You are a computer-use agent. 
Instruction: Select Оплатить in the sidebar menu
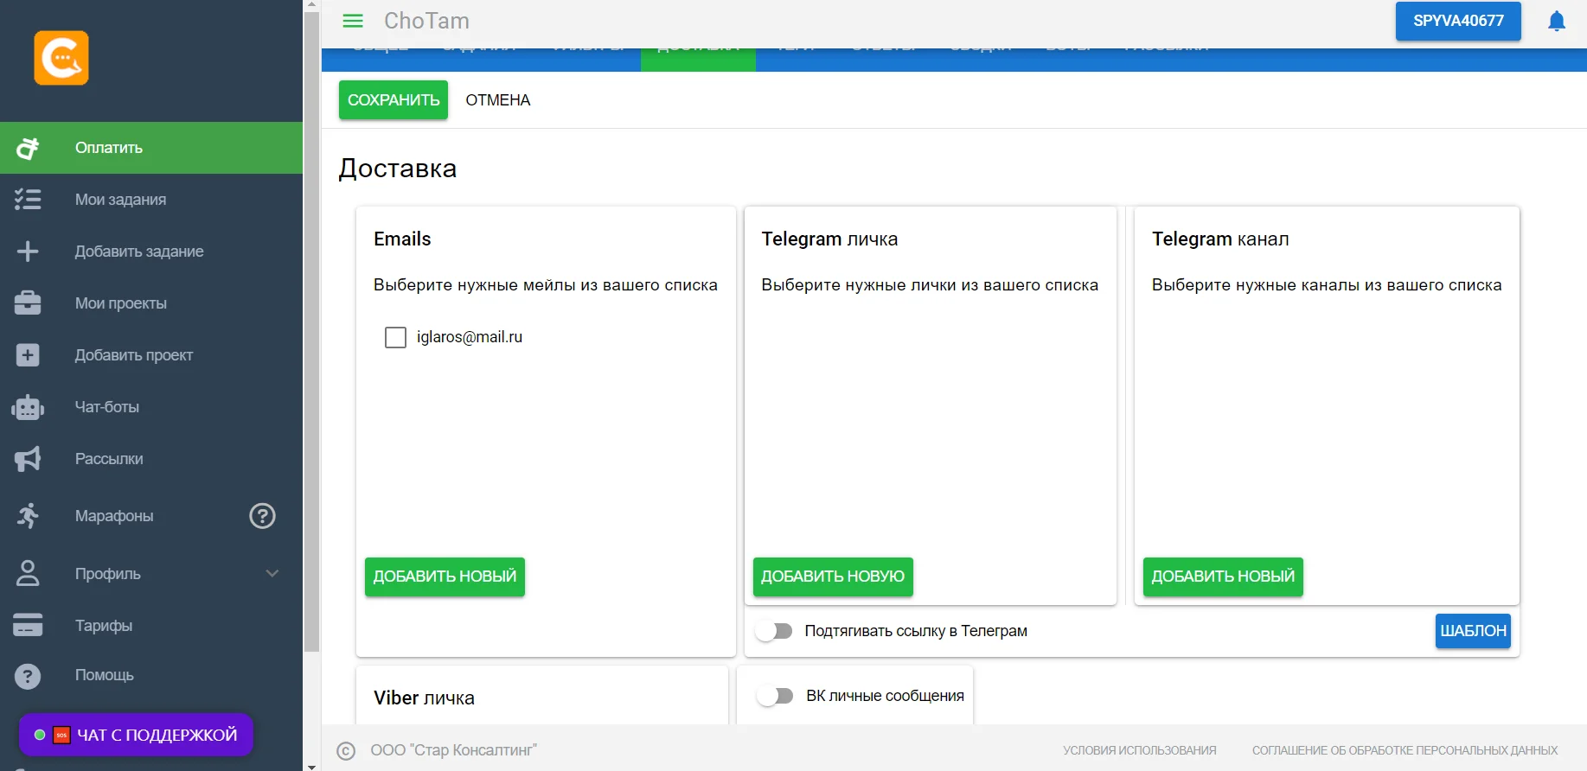(109, 148)
